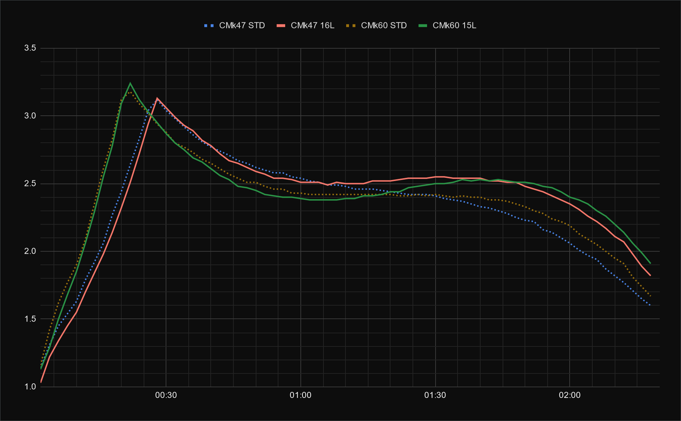Click the blue dotted CMk47 STD swatch
The height and width of the screenshot is (421, 681).
209,26
